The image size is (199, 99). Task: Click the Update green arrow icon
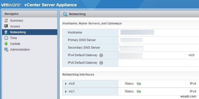click(x=6, y=44)
